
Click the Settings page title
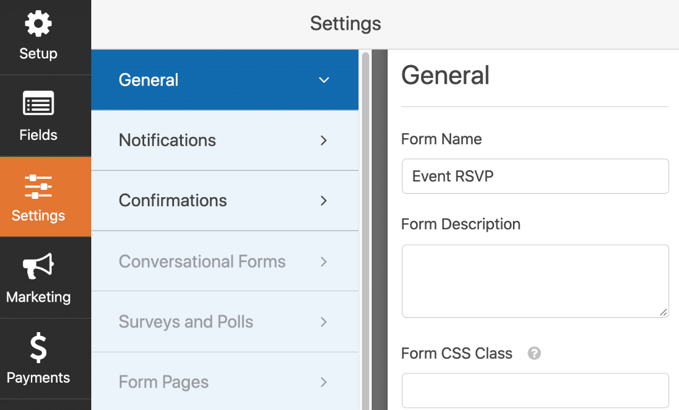click(x=346, y=23)
